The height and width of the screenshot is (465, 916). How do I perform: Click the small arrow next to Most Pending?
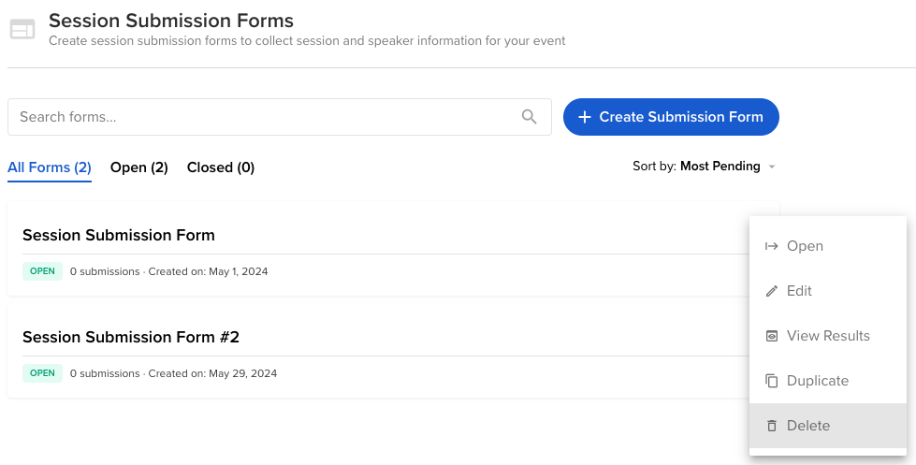[x=772, y=167]
